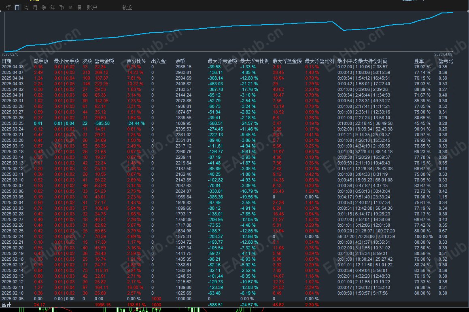The image size is (469, 312).
Task: Switch to the 年 yearly tab
Action: pyautogui.click(x=53, y=7)
